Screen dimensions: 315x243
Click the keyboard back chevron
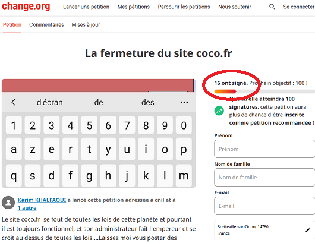(13, 102)
